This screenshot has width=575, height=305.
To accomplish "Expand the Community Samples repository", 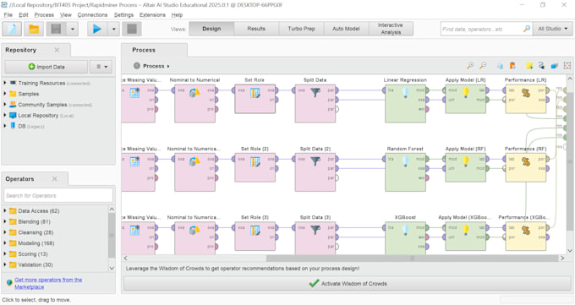I will 5,105.
